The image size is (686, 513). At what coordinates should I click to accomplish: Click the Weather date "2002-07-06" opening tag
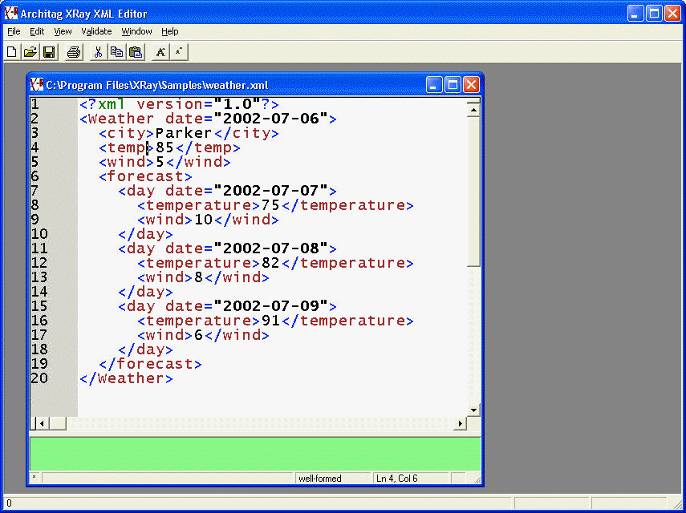(x=209, y=119)
